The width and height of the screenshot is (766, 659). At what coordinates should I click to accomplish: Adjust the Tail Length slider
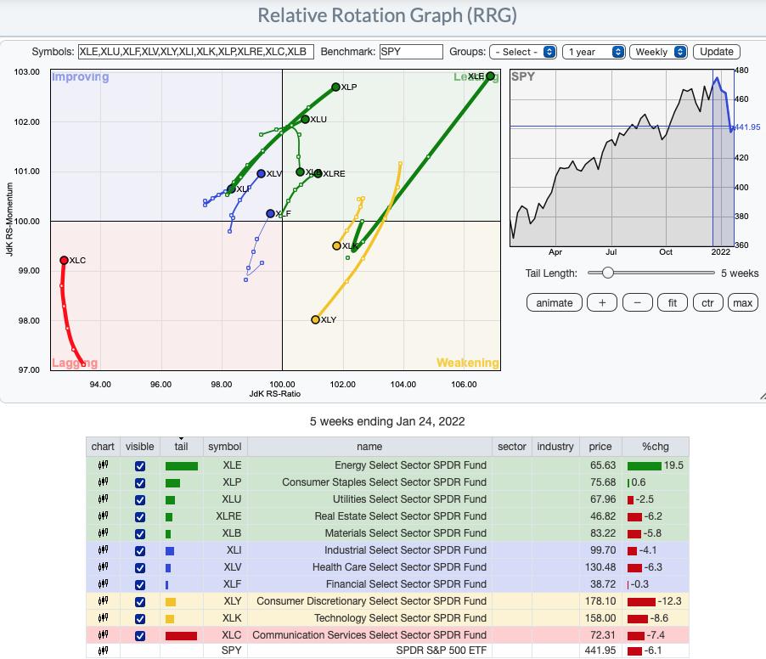tap(607, 273)
